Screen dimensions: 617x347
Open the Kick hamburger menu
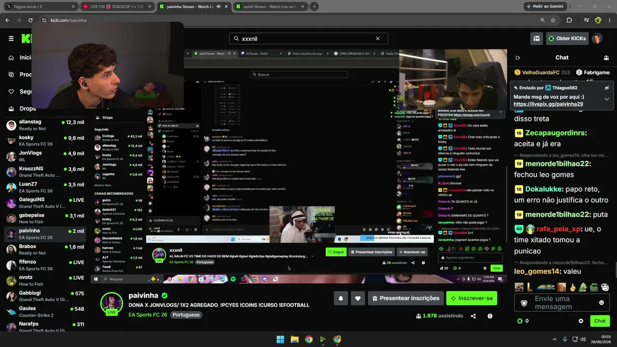[x=11, y=39]
